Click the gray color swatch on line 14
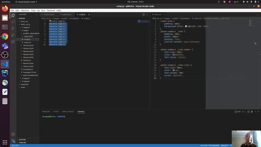Image resolution: width=261 pixels, height=147 pixels. click(173, 55)
